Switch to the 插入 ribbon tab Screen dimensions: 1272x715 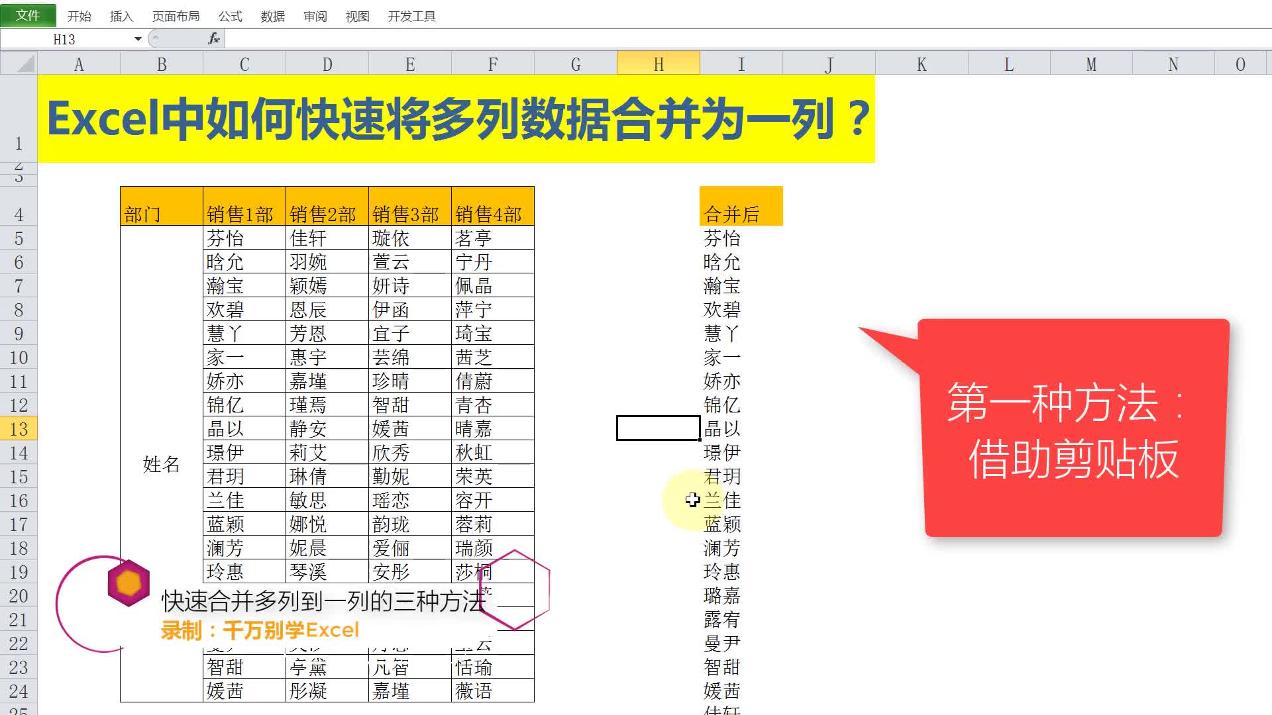(x=121, y=17)
